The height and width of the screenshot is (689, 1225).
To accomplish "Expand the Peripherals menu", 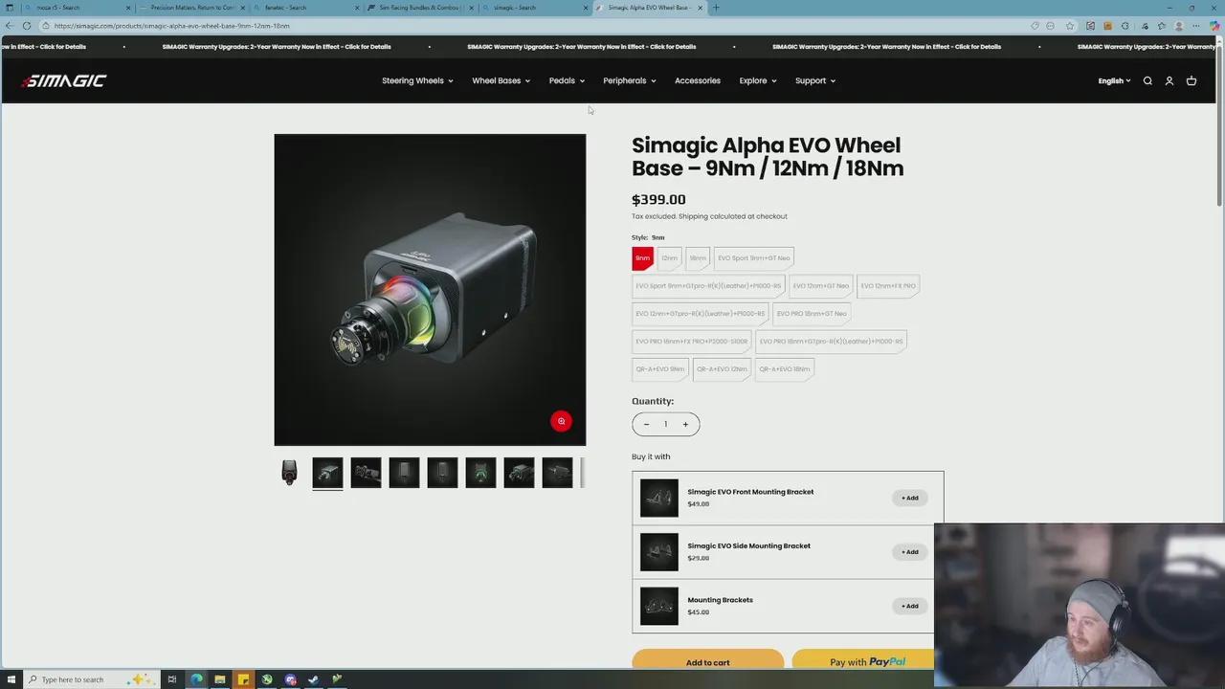I will click(629, 81).
